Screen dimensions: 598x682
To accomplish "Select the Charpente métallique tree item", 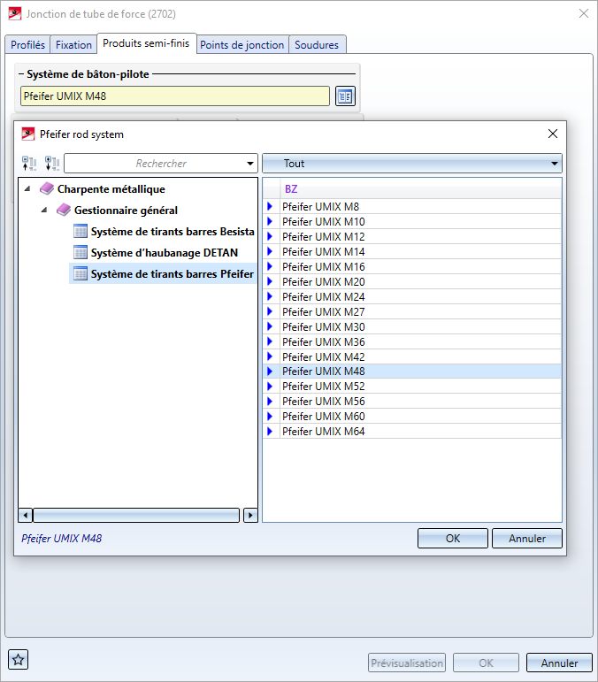I will click(x=111, y=188).
